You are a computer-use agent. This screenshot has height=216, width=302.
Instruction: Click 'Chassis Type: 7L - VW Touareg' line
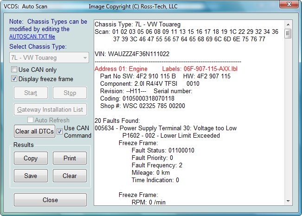click(x=137, y=25)
